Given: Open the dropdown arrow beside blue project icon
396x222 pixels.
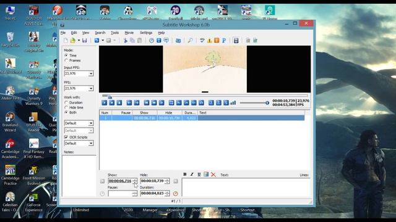Looking at the screenshot, I should pos(103,41).
